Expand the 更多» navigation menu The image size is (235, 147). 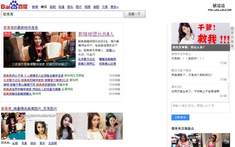[114, 7]
